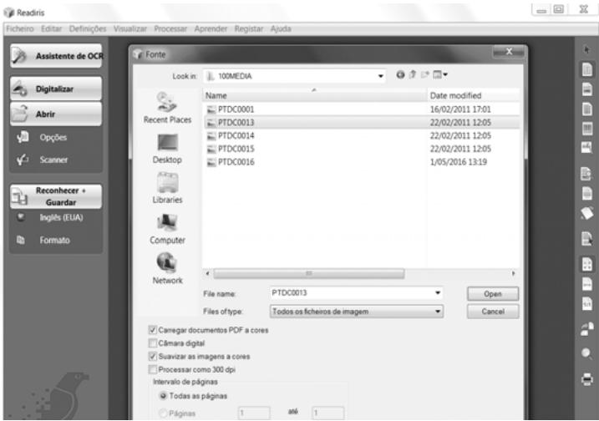Click the Abrir button in left panel
The image size is (599, 421).
pos(56,114)
